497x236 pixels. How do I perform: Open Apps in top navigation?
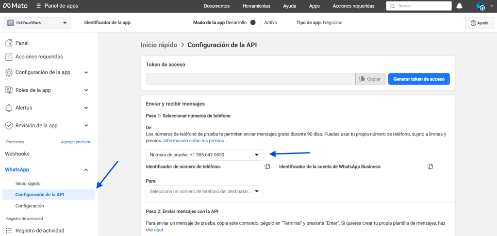[x=314, y=6]
